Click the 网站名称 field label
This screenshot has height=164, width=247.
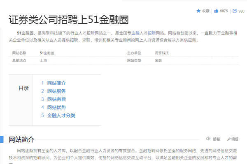19,53
